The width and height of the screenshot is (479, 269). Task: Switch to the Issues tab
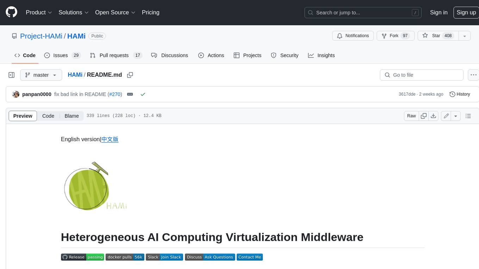(62, 55)
